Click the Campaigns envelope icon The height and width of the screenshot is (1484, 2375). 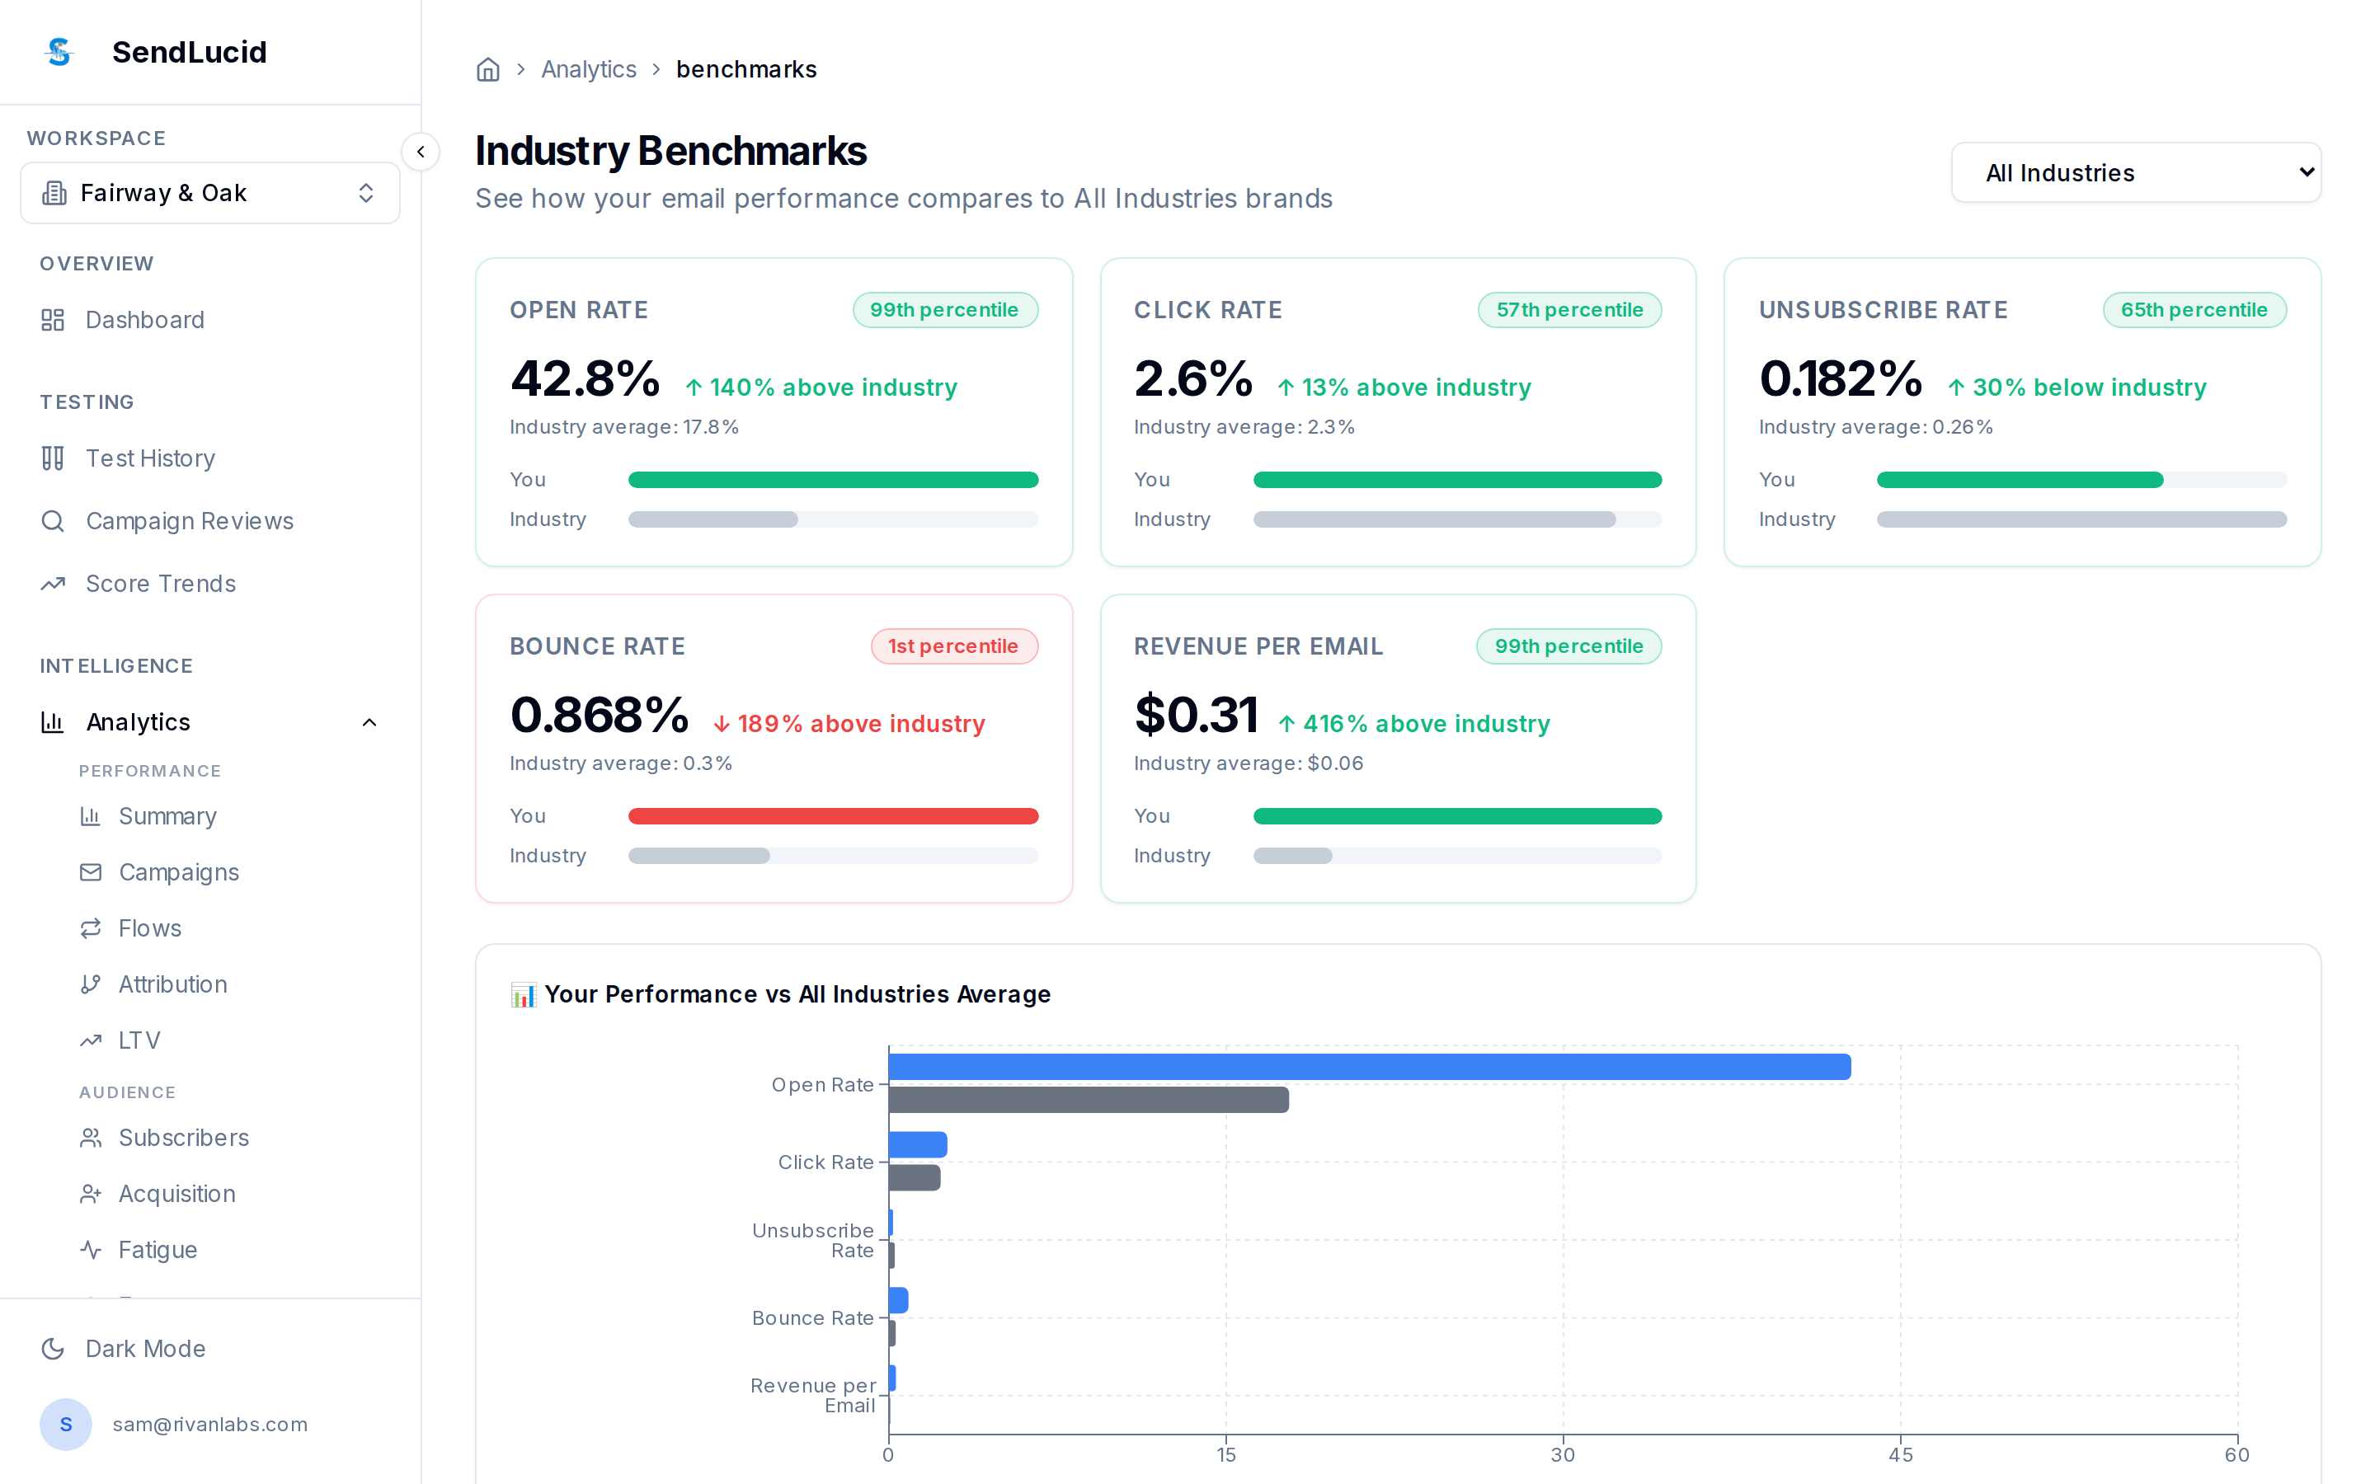tap(90, 872)
